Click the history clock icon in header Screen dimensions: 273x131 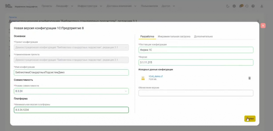[247, 6]
